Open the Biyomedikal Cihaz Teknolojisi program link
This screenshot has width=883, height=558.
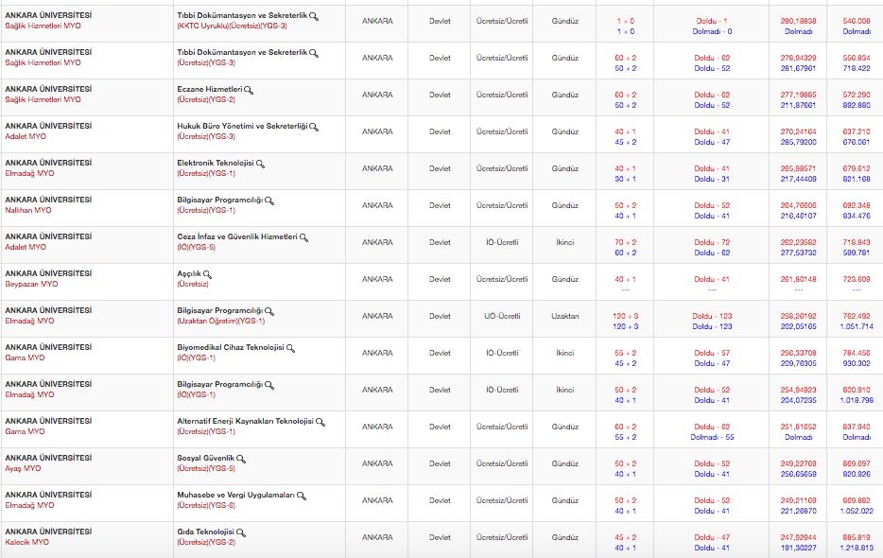pos(231,347)
